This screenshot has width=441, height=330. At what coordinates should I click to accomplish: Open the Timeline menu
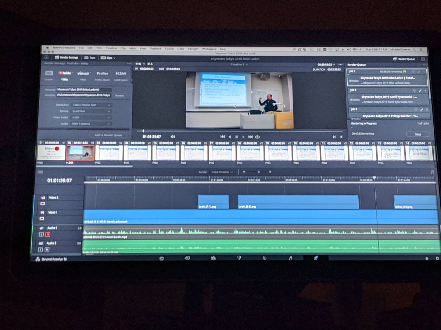(111, 48)
